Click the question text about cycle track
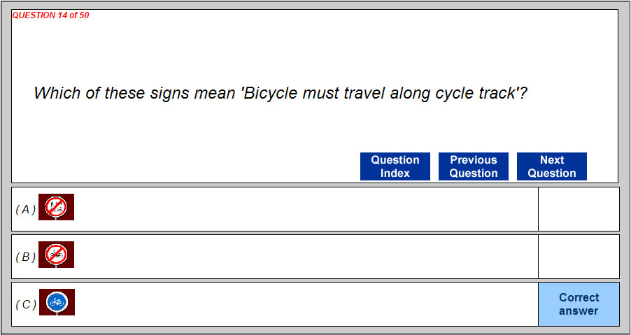Screen dimensions: 631x335 [280, 93]
